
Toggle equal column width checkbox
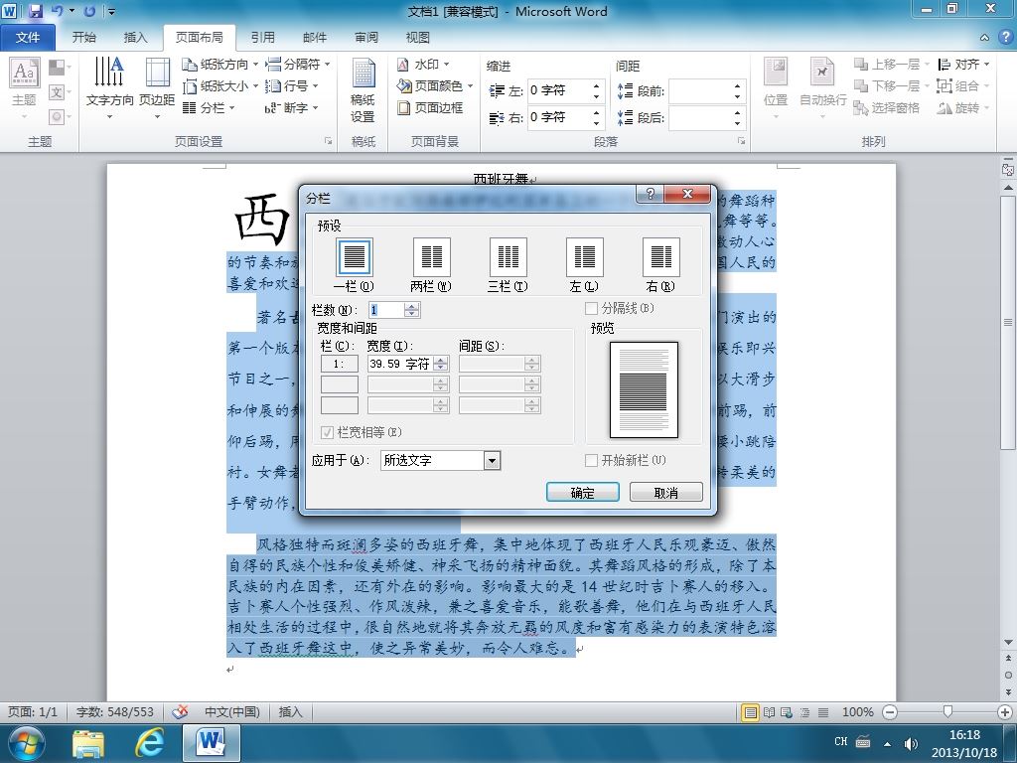327,432
